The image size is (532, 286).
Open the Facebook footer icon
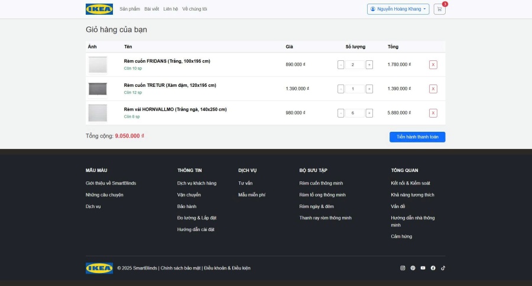point(433,268)
